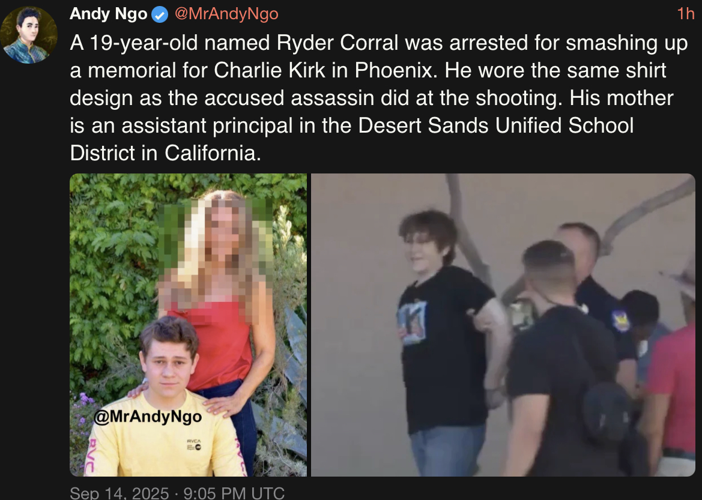Click the "9:05 PM UTC" time text
The height and width of the screenshot is (500, 702).
tap(234, 492)
